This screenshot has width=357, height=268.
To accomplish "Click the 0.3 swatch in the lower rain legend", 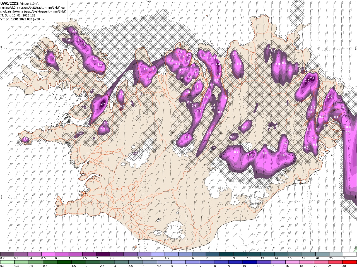I will point(21,262).
